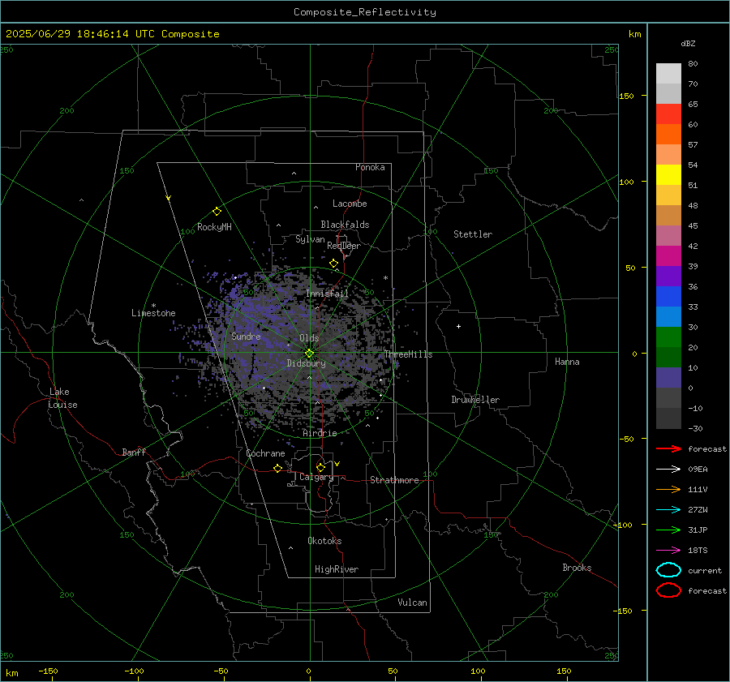The image size is (730, 682).
Task: Click the green 31JP arrow icon
Action: [x=668, y=530]
